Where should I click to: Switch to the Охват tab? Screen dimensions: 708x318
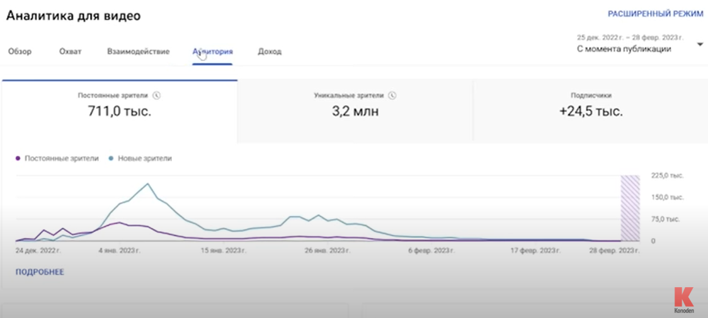pos(70,52)
